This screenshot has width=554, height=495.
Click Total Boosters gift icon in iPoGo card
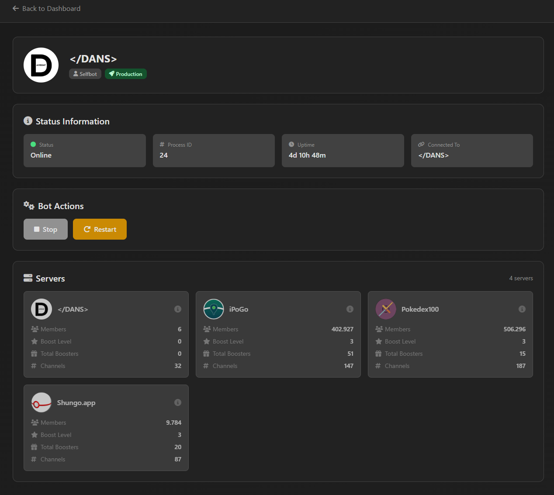(206, 354)
